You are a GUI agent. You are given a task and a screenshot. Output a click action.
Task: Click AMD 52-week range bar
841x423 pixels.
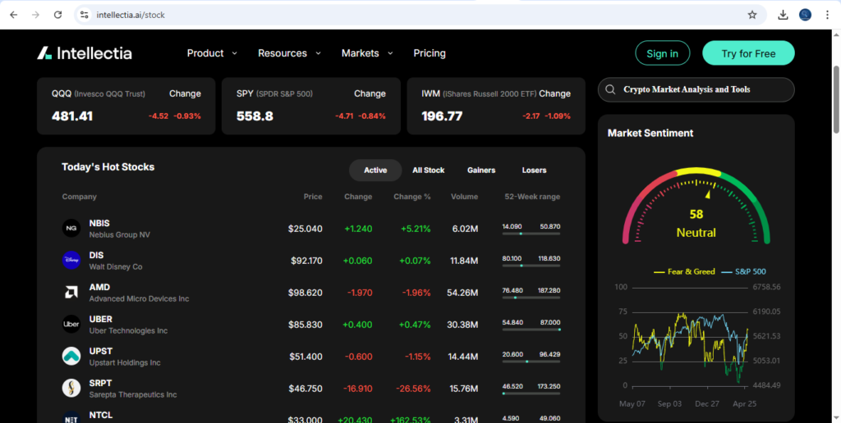pyautogui.click(x=531, y=298)
